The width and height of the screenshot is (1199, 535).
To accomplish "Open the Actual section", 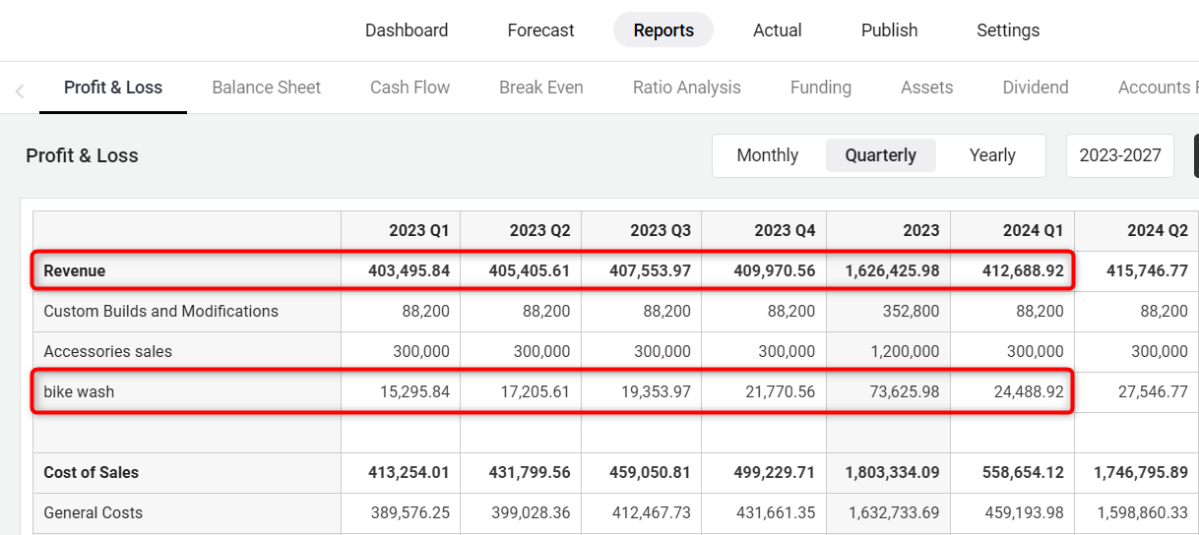I will point(778,30).
